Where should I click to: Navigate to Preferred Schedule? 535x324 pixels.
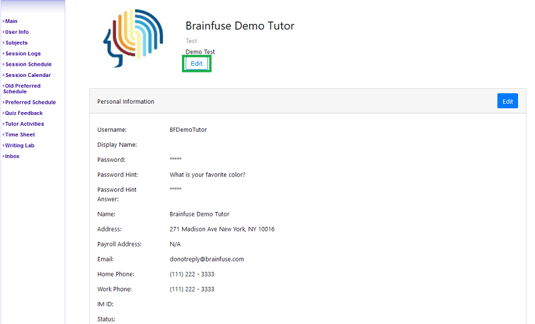tap(30, 102)
